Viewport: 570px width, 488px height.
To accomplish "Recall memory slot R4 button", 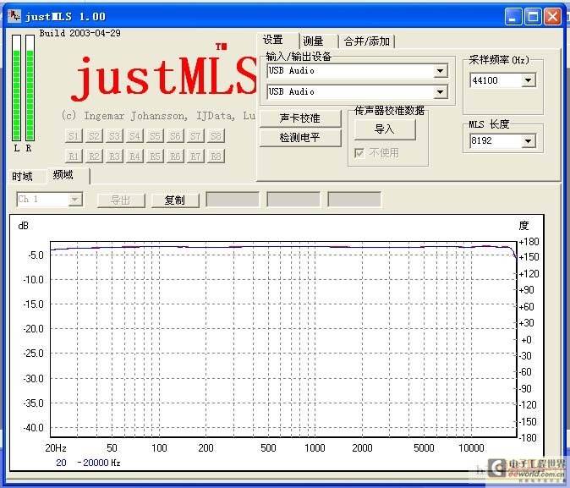I will tap(134, 156).
